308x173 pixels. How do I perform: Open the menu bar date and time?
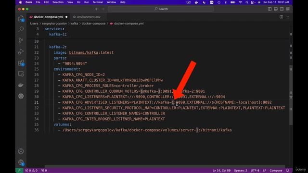276,2
